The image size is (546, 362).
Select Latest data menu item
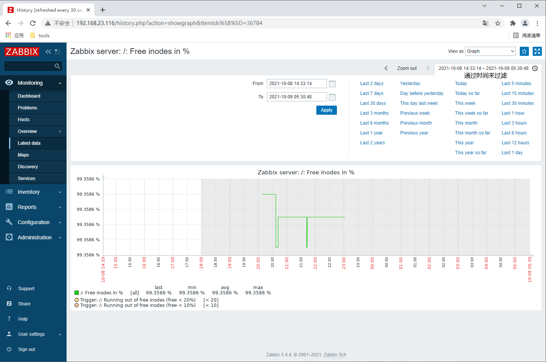tap(29, 143)
